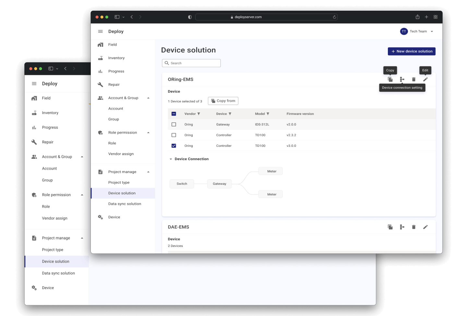The image size is (467, 316).
Task: Click the ORing-EMS solution title
Action: [181, 79]
